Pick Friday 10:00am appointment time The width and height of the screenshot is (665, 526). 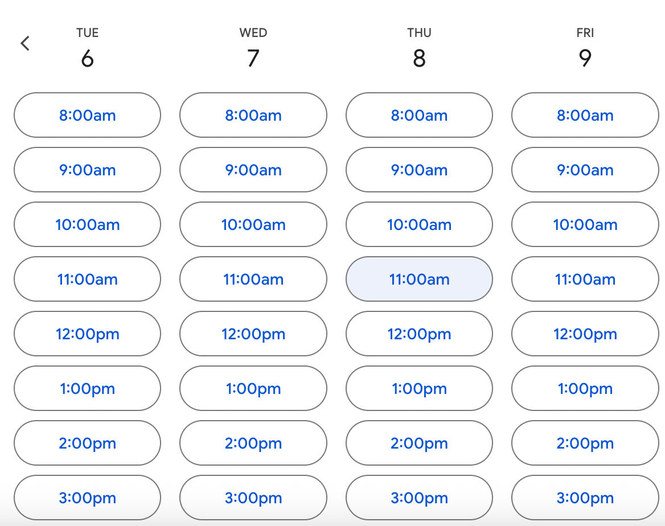click(x=585, y=224)
